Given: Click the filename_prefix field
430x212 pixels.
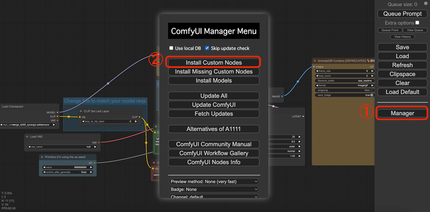Looking at the screenshot, I should point(345,81).
